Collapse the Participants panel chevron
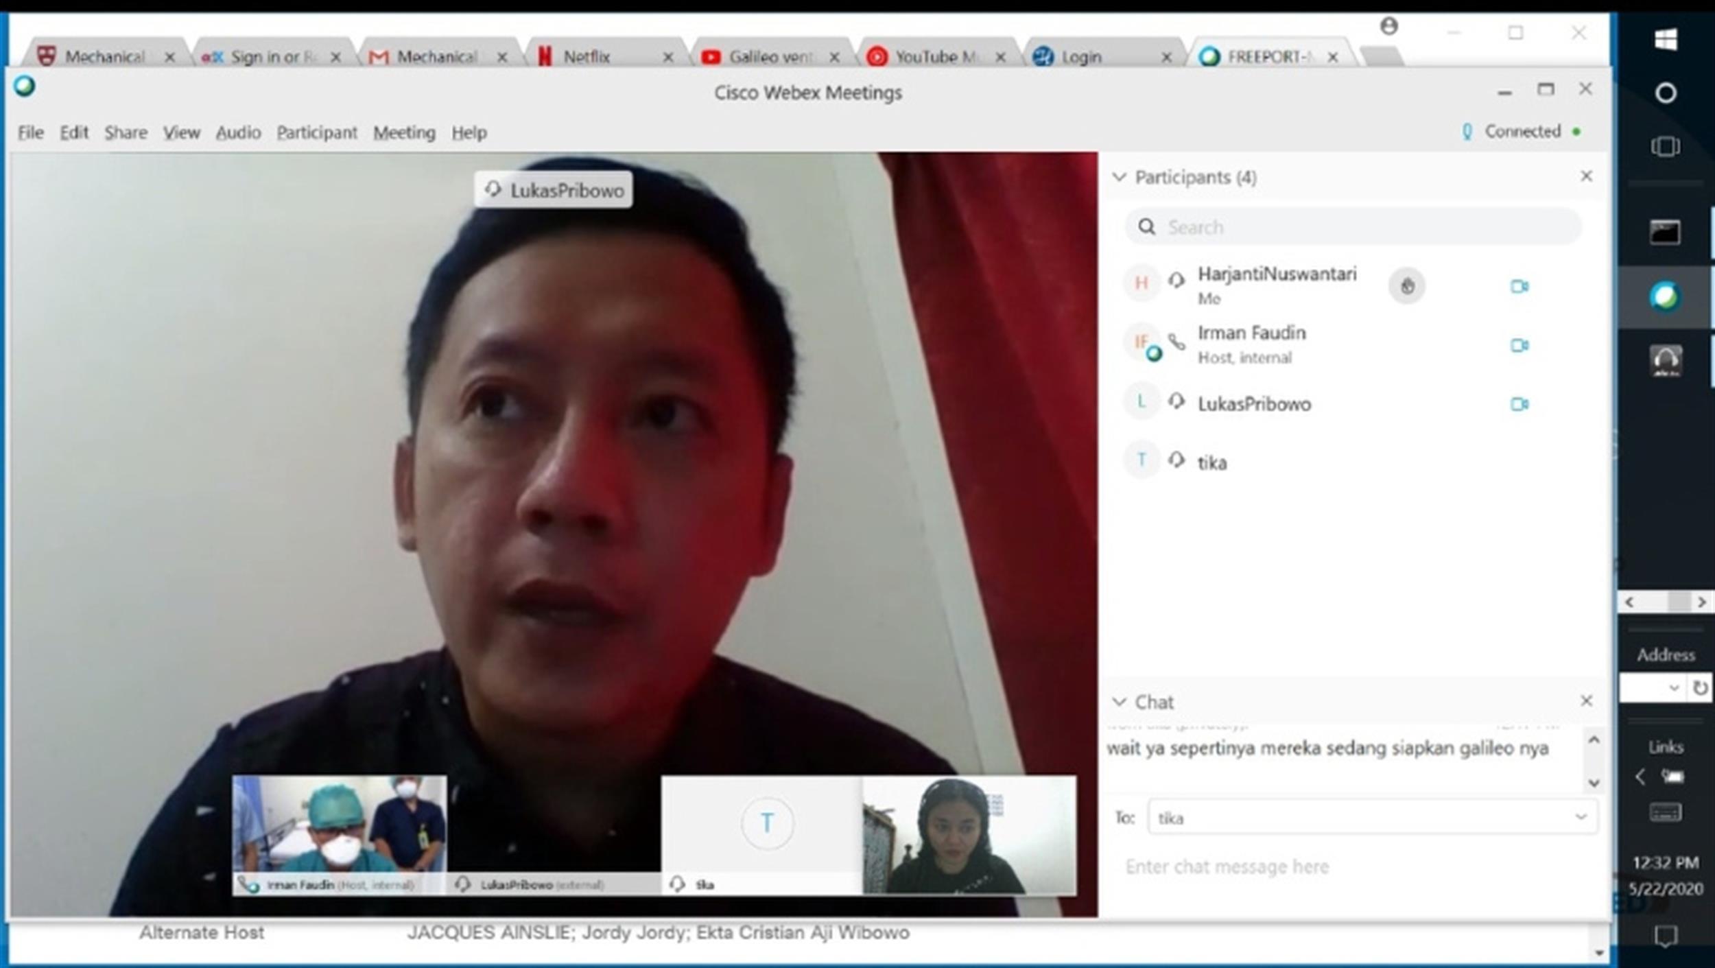This screenshot has height=968, width=1715. 1119,177
